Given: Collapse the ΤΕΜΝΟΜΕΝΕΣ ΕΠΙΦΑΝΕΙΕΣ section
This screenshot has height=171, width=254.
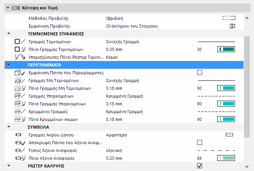Looking at the screenshot, I should coord(9,34).
